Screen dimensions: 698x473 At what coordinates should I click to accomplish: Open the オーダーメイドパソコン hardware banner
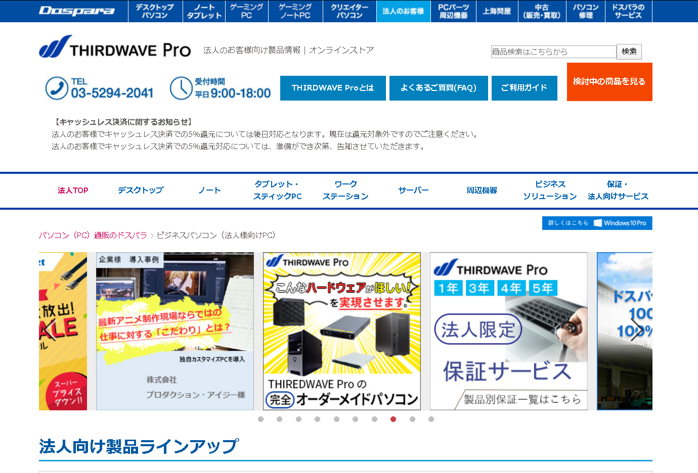click(342, 332)
